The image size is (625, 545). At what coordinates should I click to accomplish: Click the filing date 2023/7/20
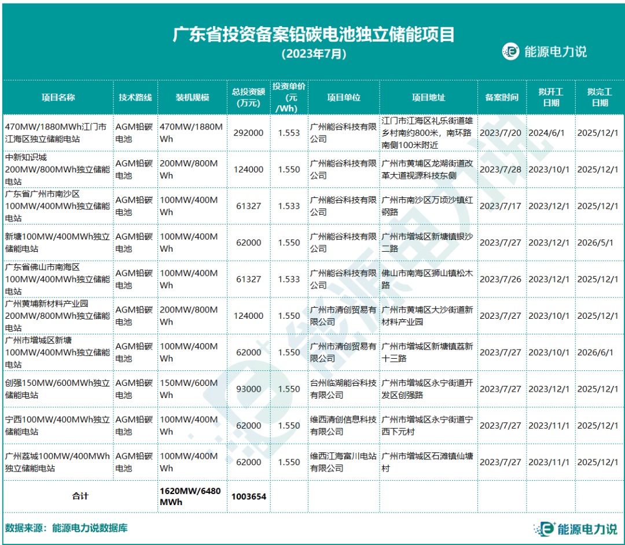(501, 133)
